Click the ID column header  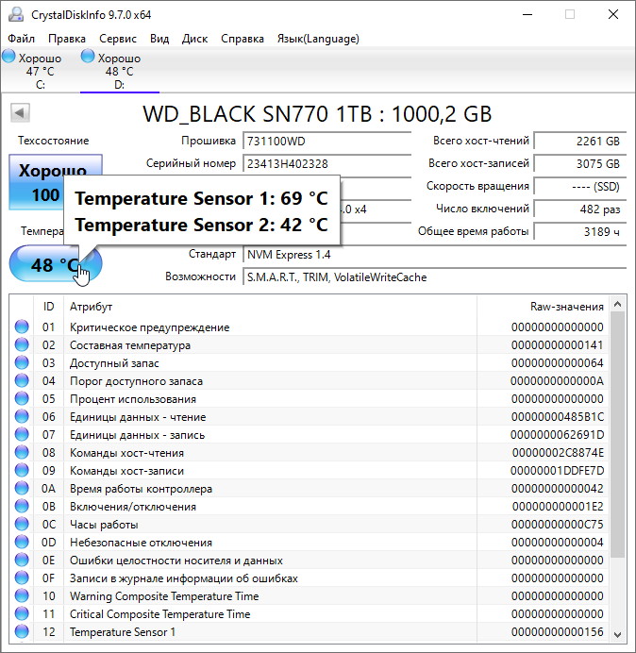pyautogui.click(x=48, y=307)
